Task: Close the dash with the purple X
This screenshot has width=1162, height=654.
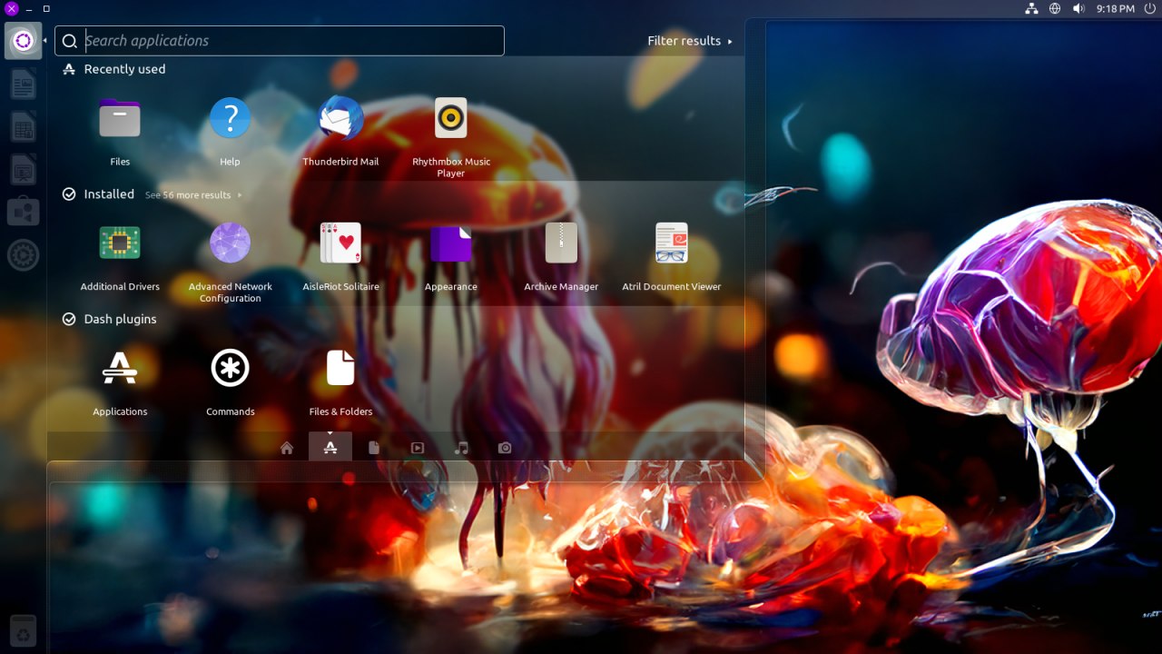Action: [12, 8]
